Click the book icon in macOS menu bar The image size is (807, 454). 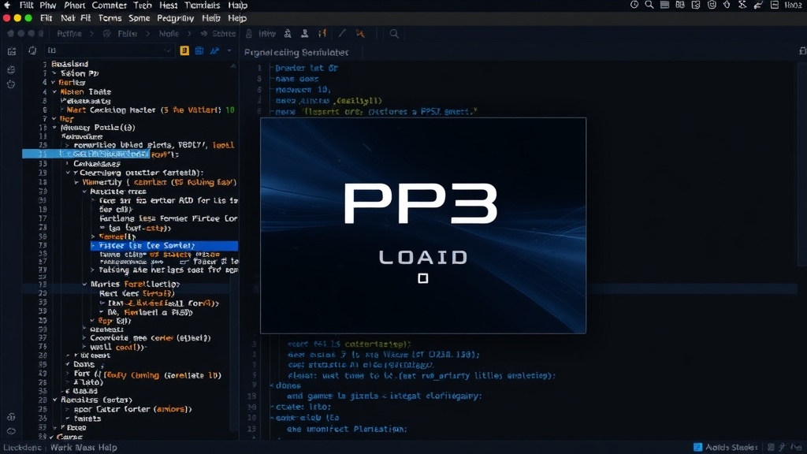[680, 5]
